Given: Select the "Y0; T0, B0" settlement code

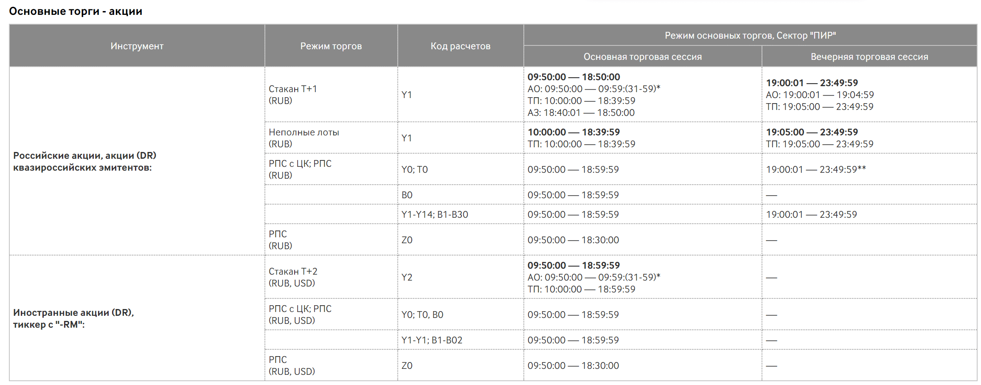Looking at the screenshot, I should (x=422, y=315).
